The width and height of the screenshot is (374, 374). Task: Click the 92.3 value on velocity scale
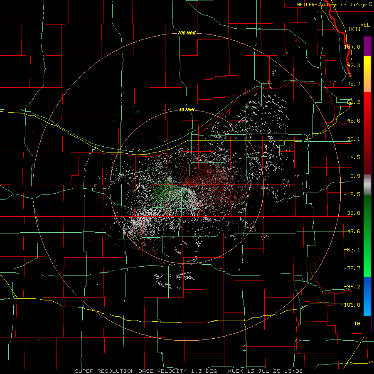click(x=354, y=65)
